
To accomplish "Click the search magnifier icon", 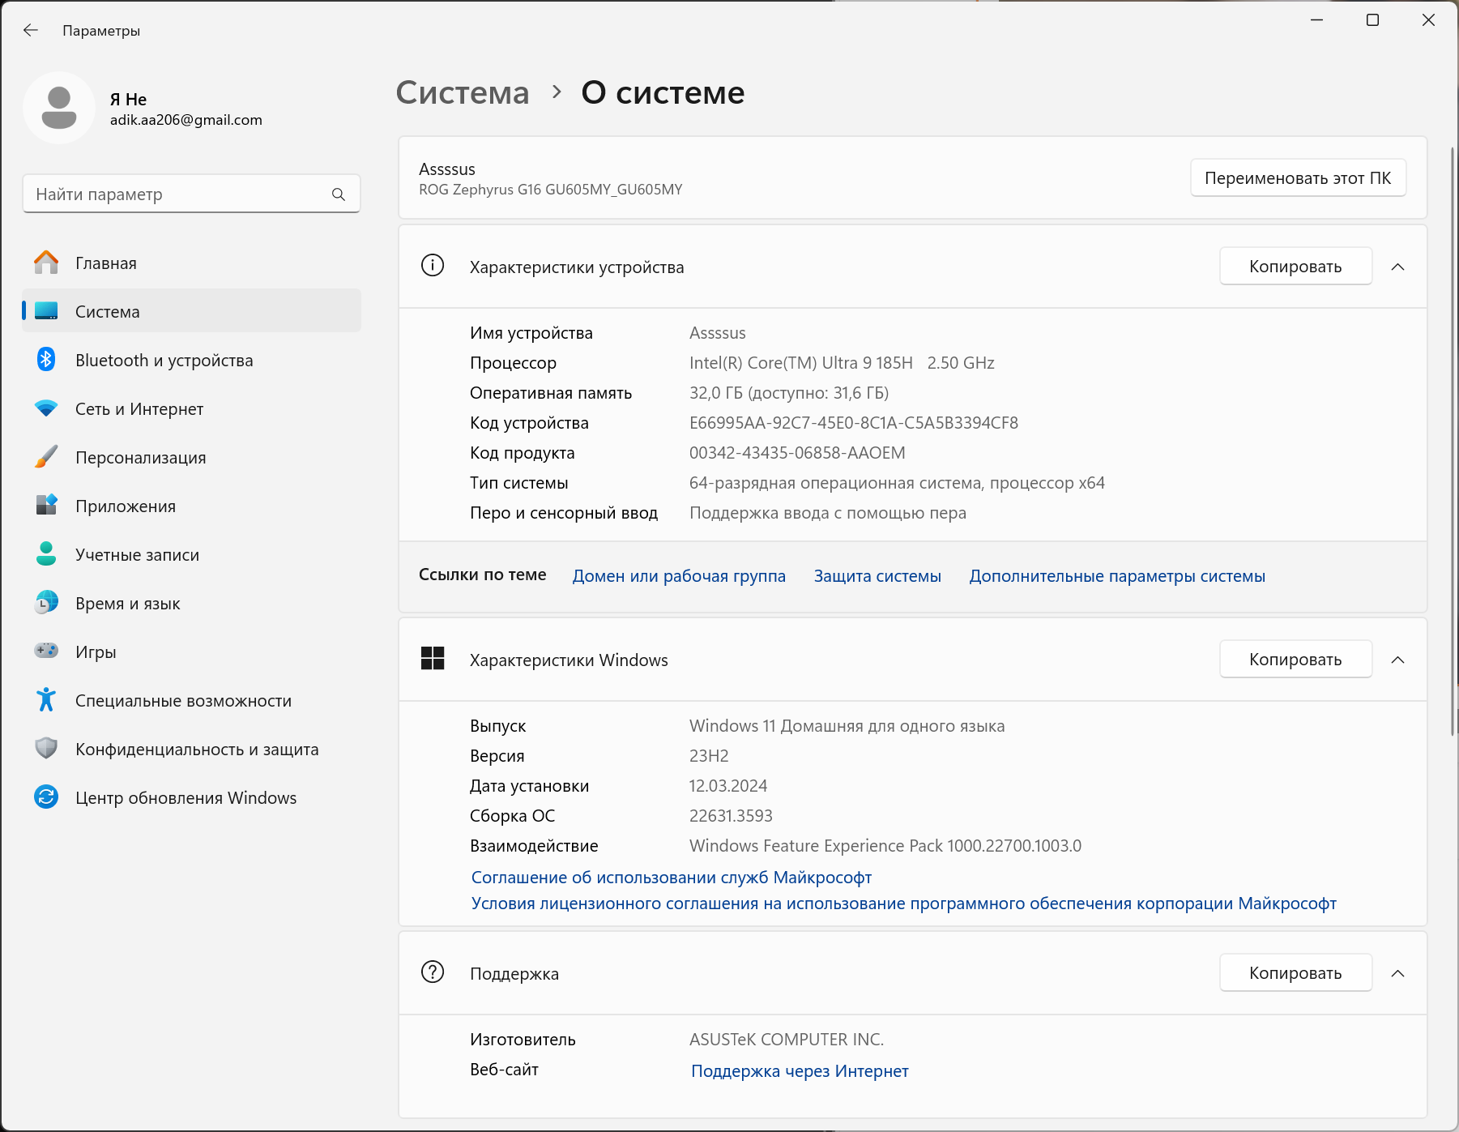I will [x=339, y=194].
